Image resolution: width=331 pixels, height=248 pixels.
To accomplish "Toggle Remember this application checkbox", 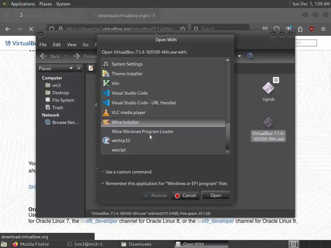I will 102,183.
